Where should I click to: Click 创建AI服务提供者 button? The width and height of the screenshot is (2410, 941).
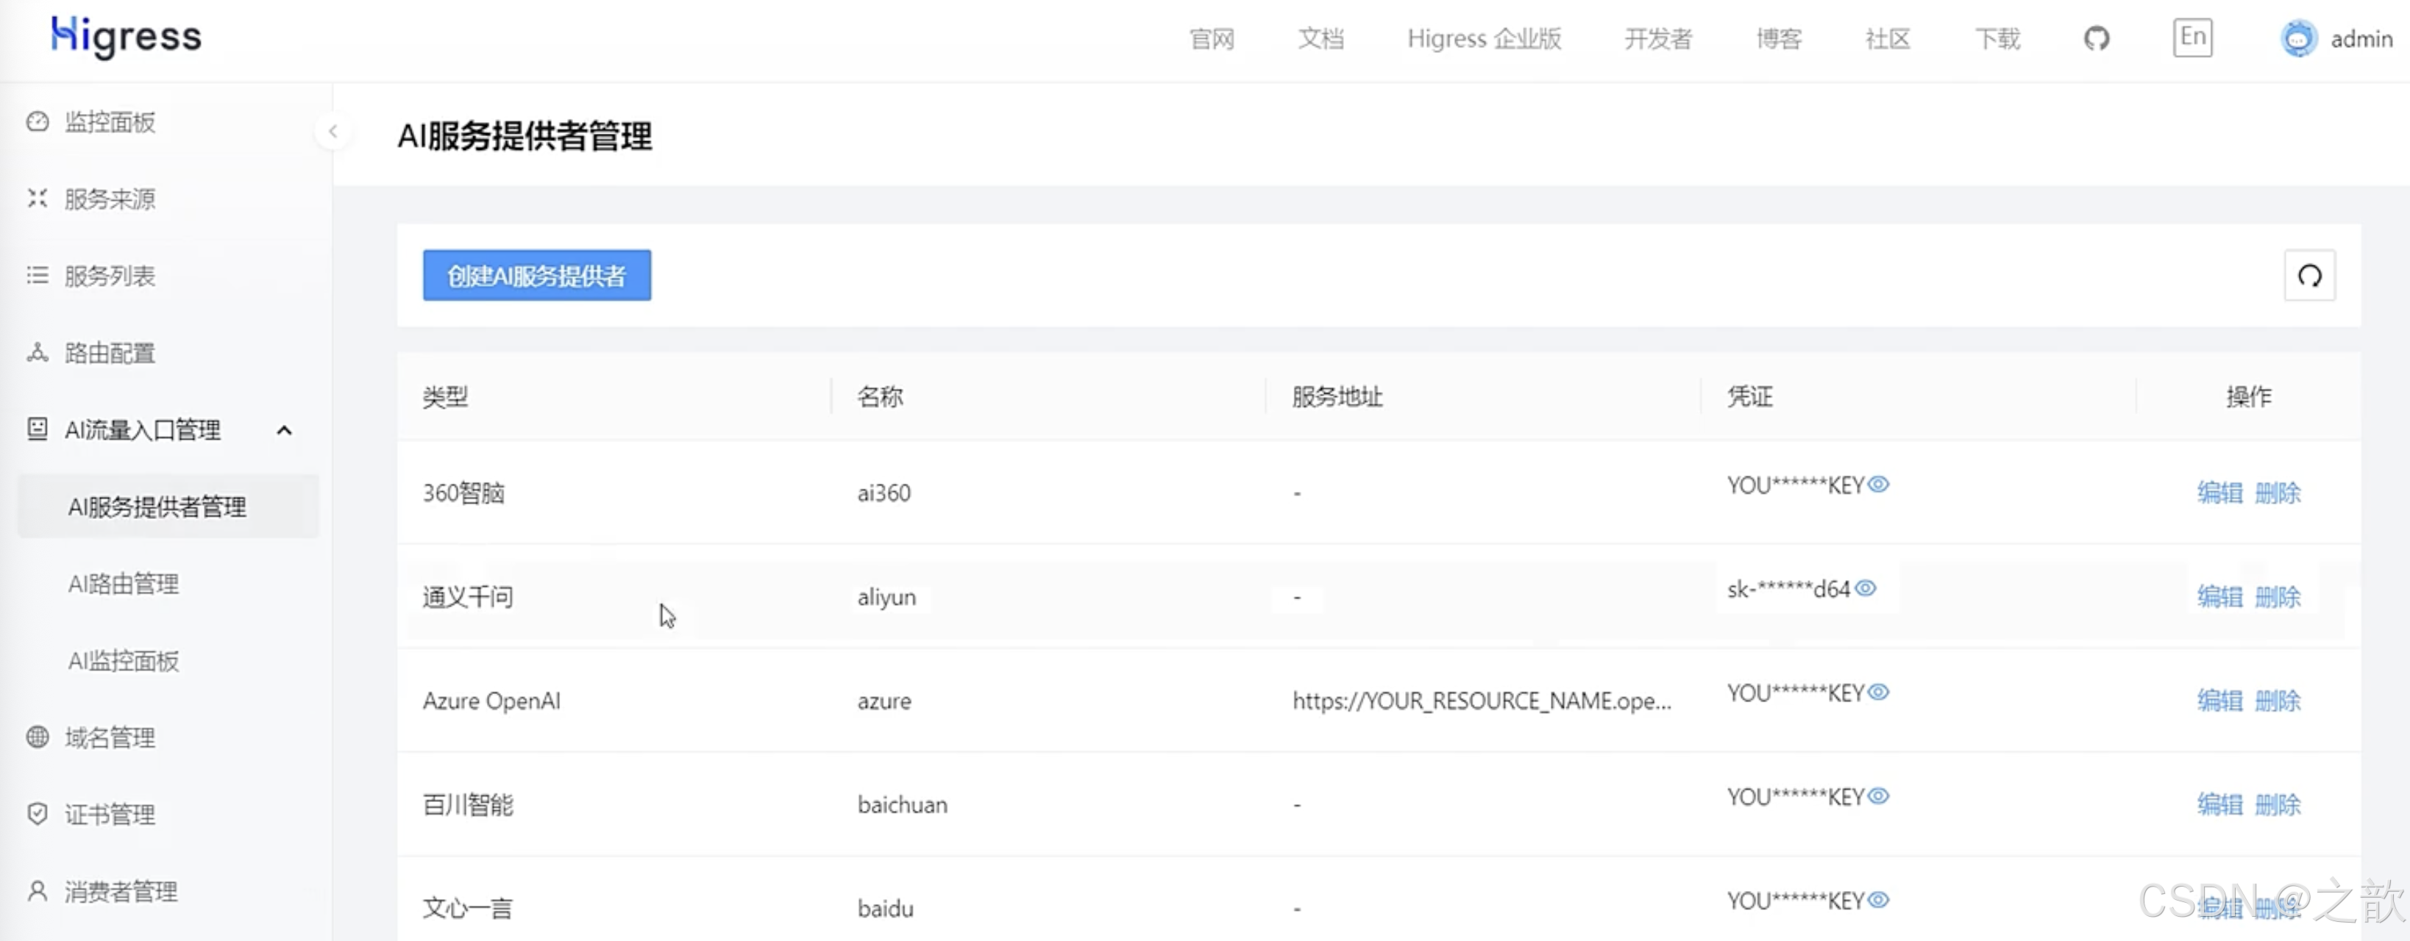[536, 276]
